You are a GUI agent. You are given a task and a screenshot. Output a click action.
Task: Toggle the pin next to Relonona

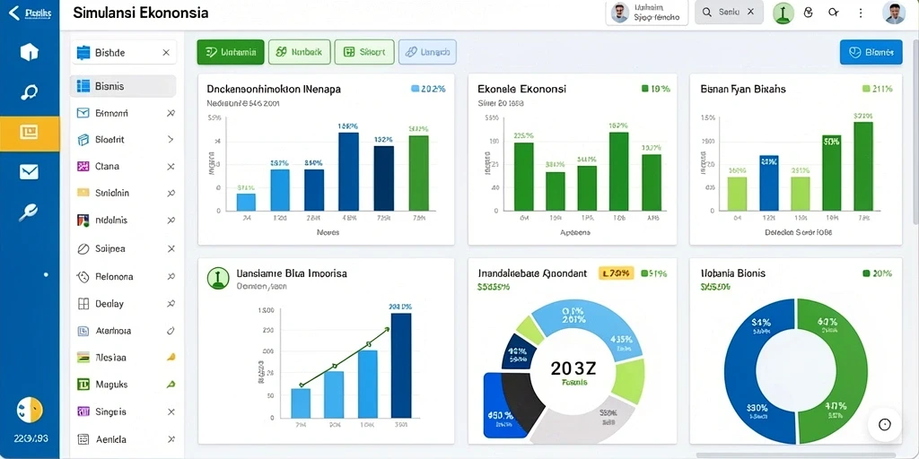[x=171, y=276]
